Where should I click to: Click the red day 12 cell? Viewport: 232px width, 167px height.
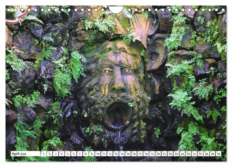pyautogui.click(x=110, y=154)
